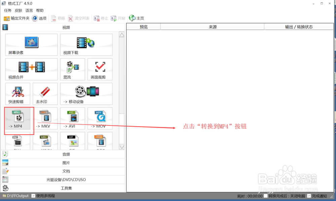
Task: Collapse the 视频 video category header
Action: (63, 28)
